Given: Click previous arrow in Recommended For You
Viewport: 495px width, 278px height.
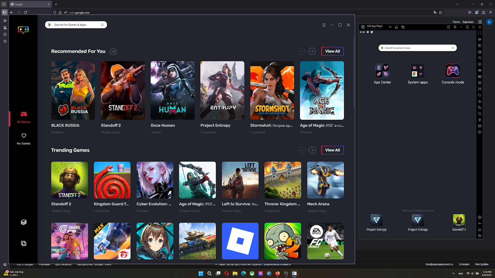Looking at the screenshot, I should tap(302, 51).
